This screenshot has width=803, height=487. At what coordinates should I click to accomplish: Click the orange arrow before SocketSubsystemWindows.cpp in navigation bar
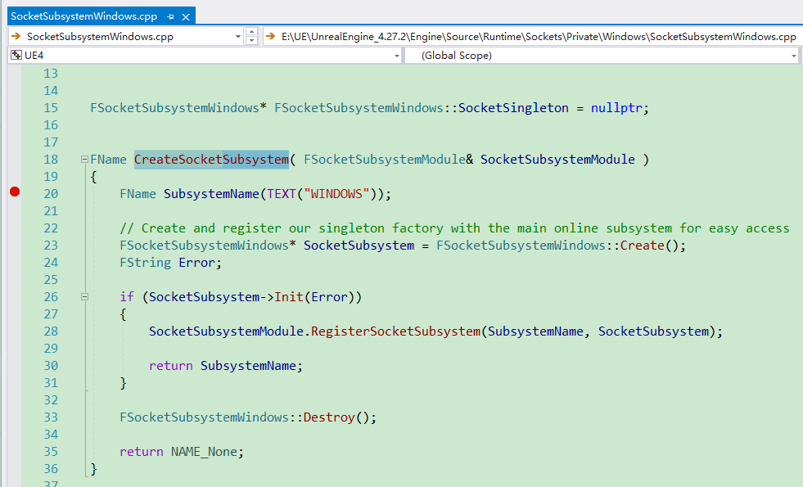(16, 36)
